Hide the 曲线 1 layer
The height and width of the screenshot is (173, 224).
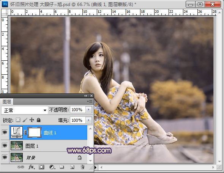click(x=5, y=132)
